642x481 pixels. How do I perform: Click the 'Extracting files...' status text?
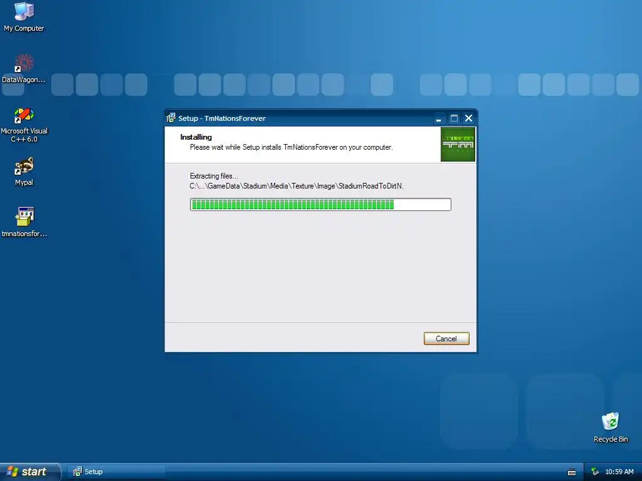pos(214,176)
